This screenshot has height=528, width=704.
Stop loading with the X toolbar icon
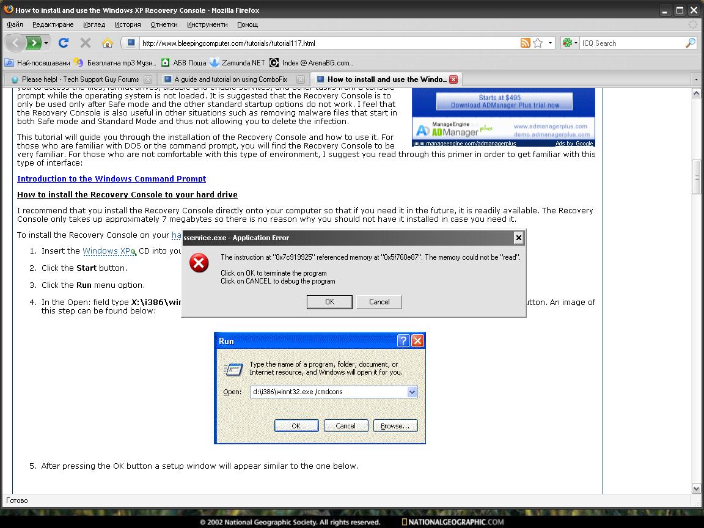tap(86, 43)
